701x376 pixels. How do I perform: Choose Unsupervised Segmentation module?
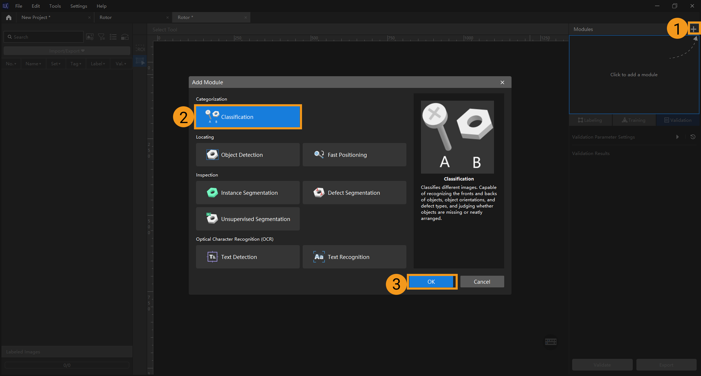click(x=247, y=219)
